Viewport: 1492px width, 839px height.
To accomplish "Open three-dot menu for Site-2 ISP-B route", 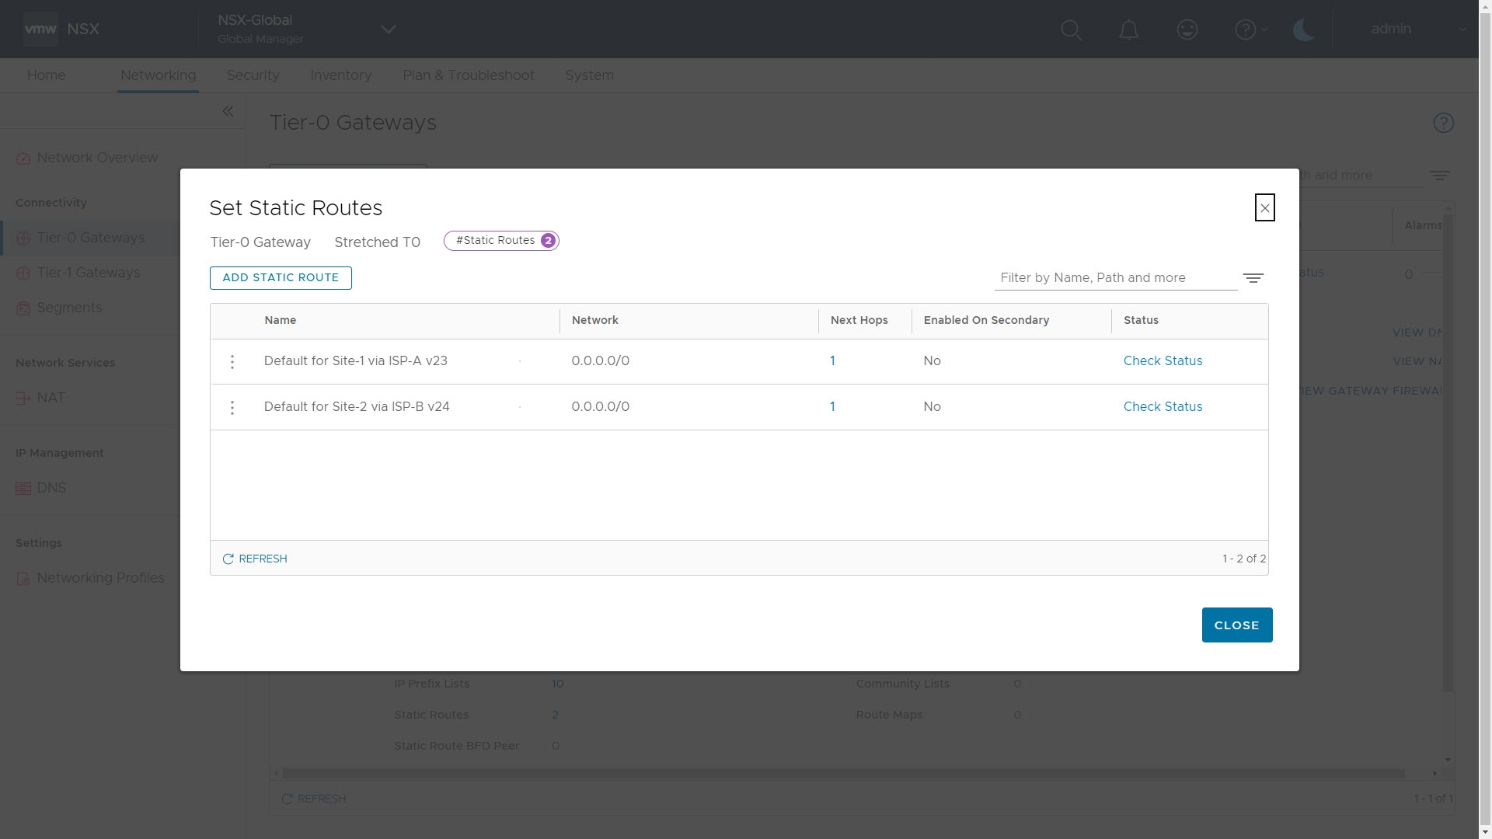I will pyautogui.click(x=232, y=407).
